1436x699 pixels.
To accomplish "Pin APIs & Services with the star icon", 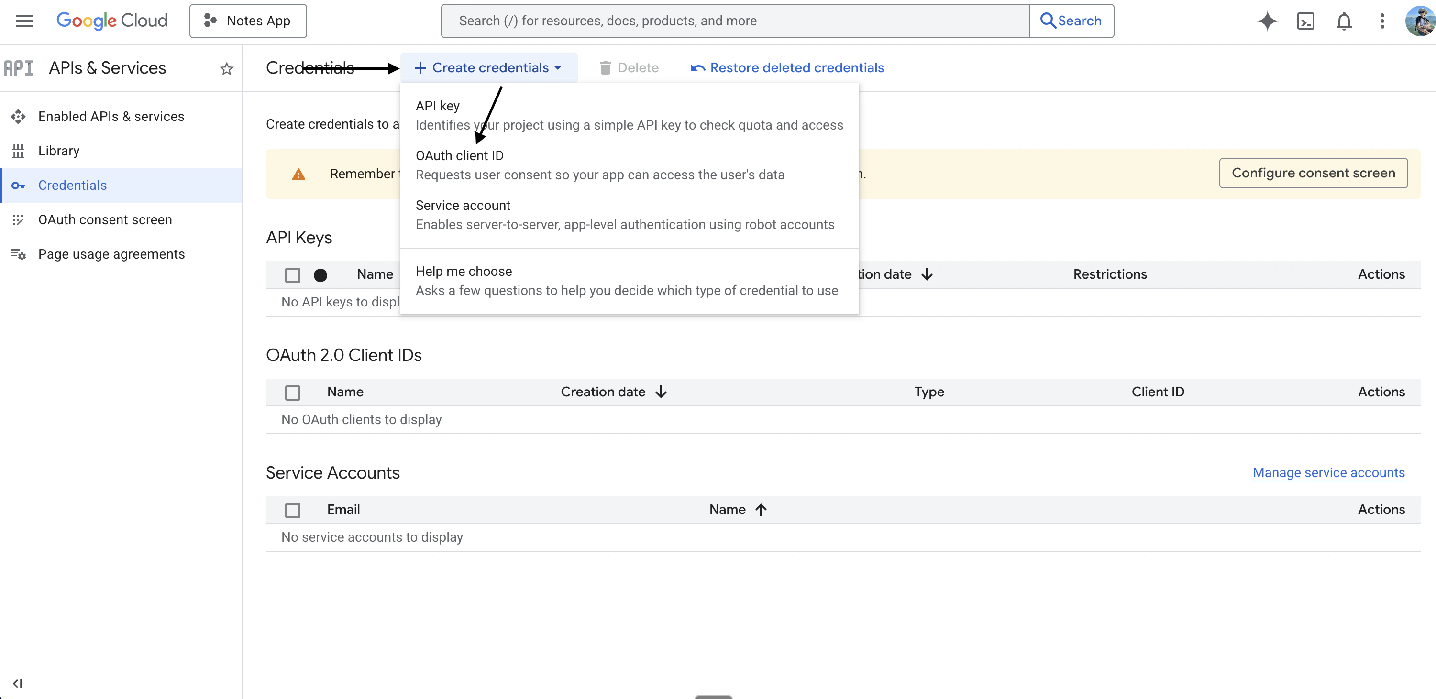I will pyautogui.click(x=226, y=68).
